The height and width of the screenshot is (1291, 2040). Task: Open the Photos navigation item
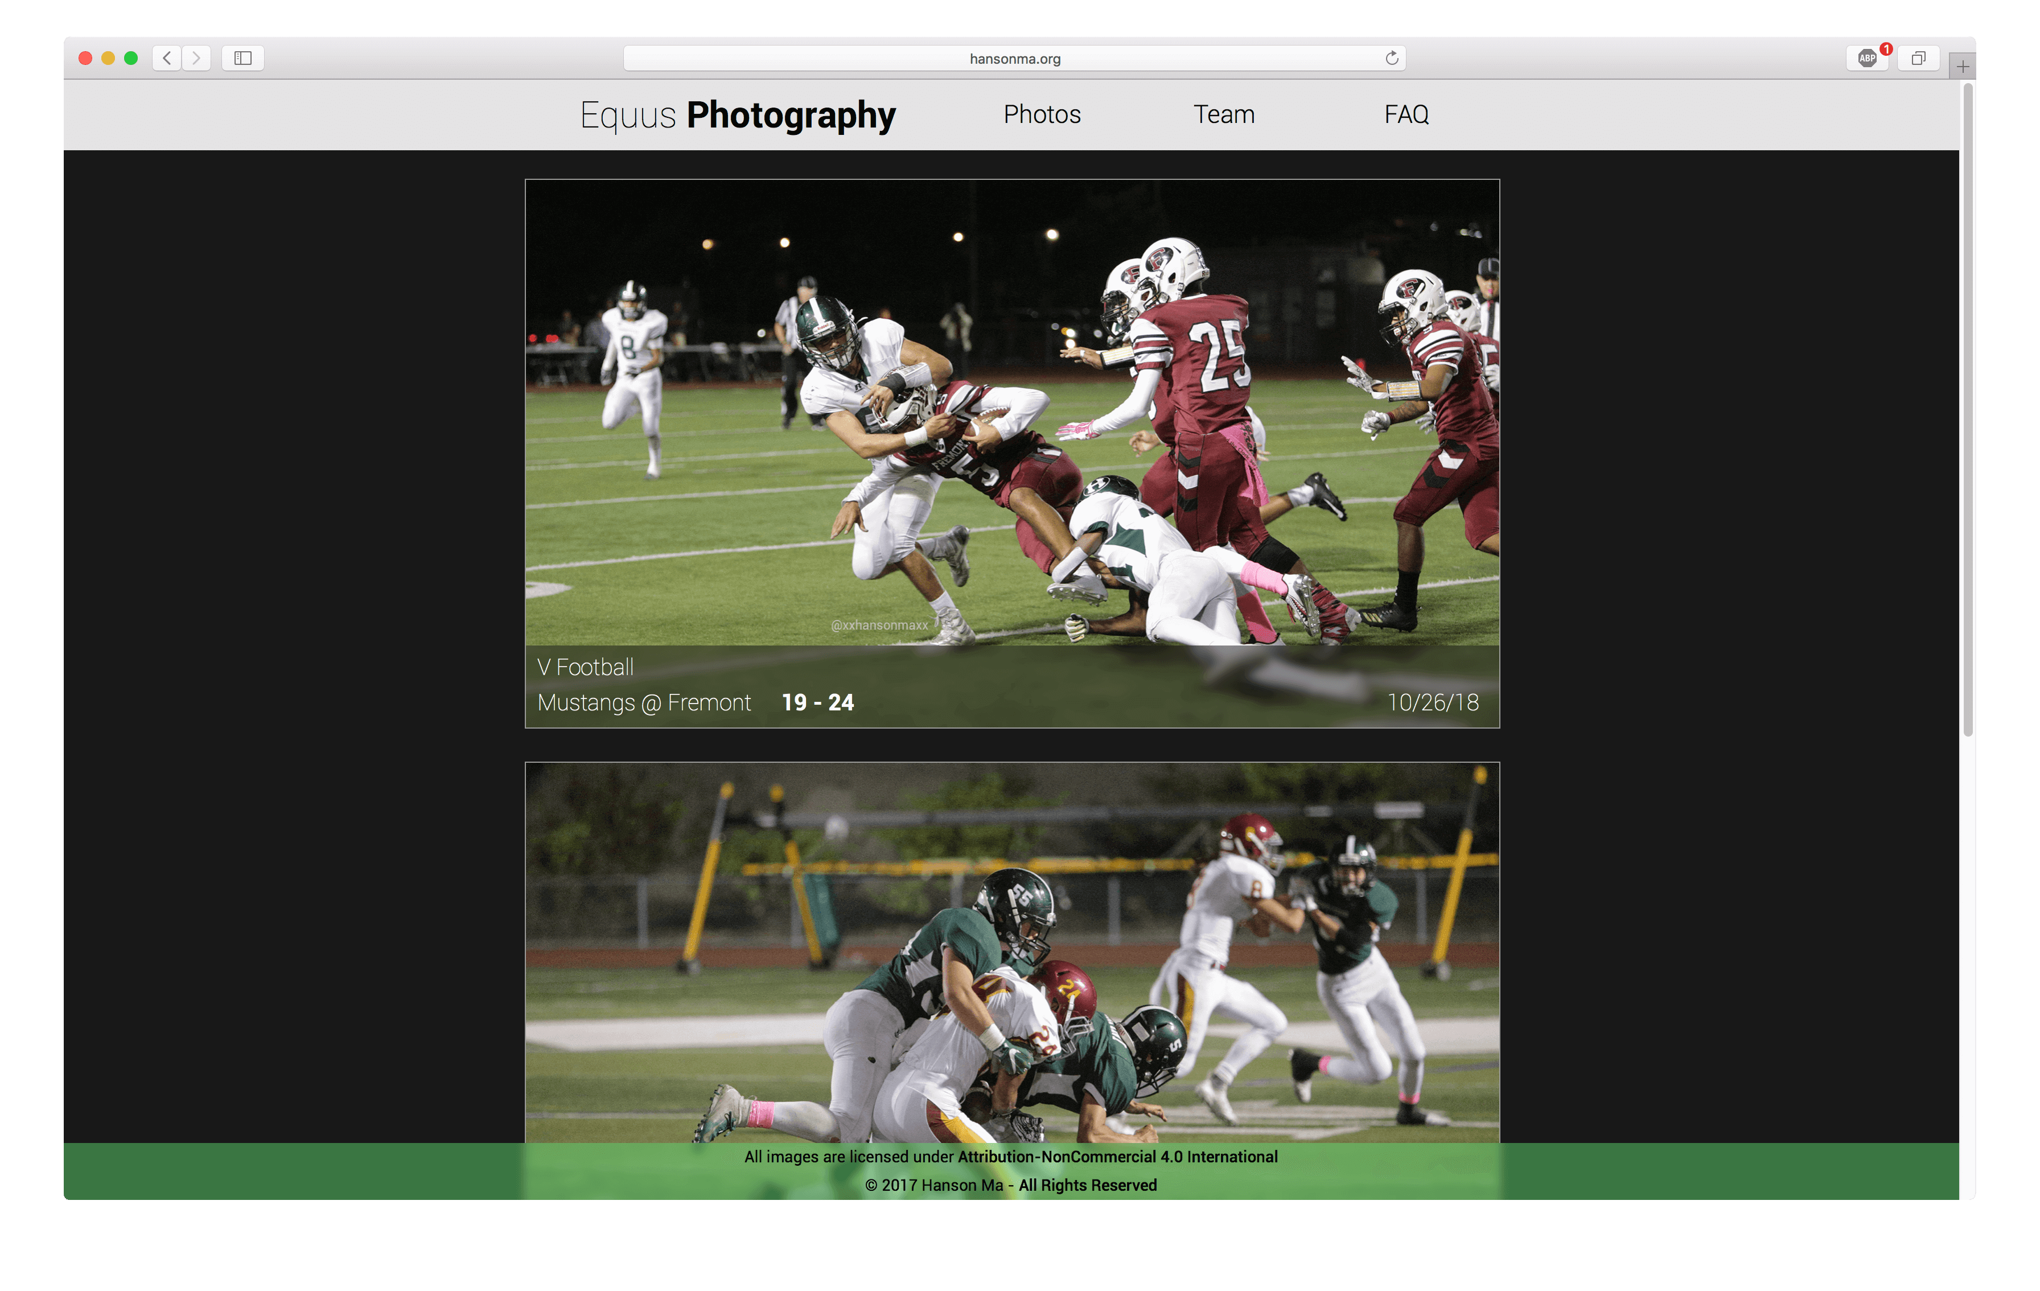point(1041,114)
